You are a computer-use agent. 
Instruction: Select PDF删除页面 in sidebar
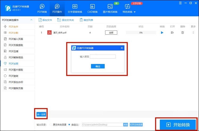[17, 88]
